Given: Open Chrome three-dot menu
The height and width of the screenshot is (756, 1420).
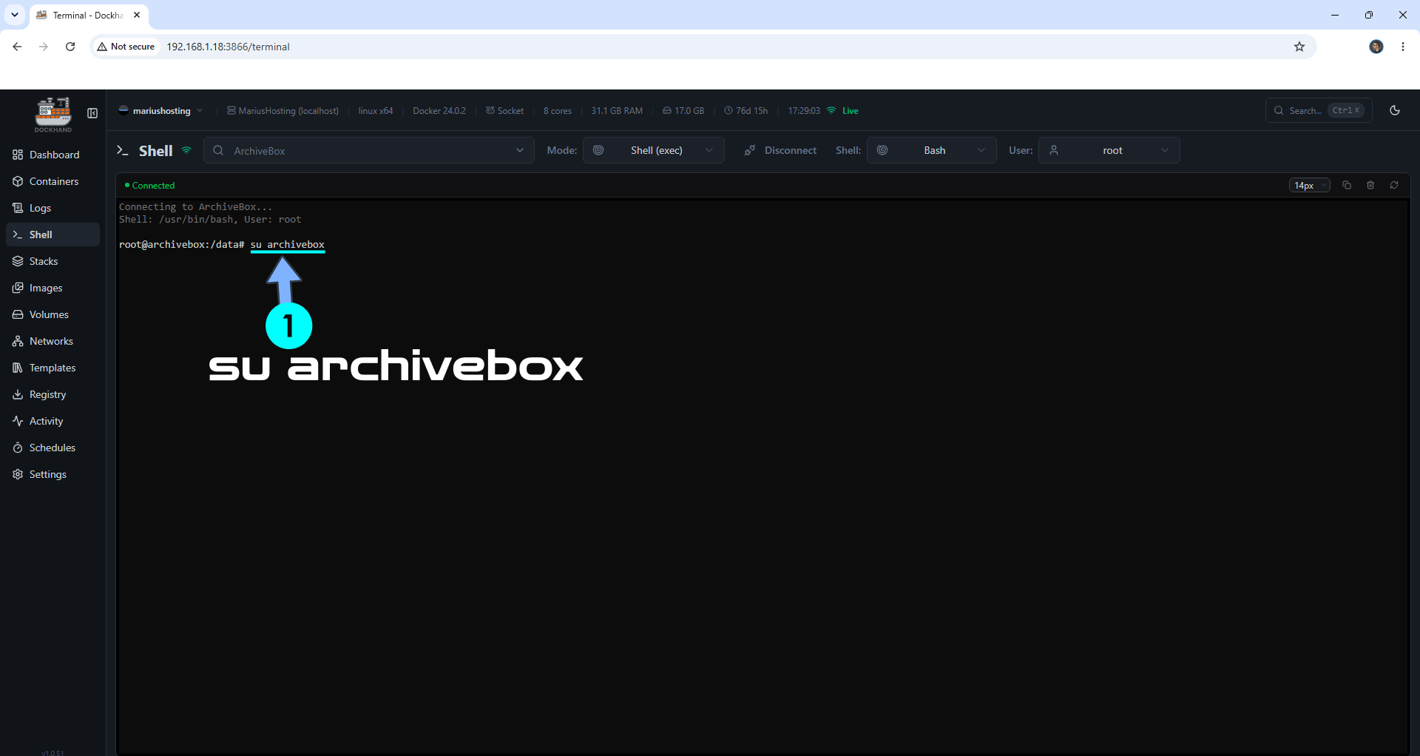Looking at the screenshot, I should [1403, 47].
